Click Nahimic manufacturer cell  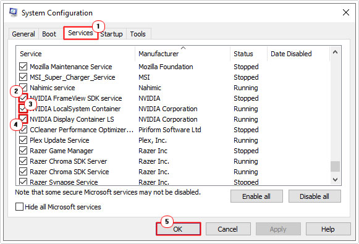pos(150,88)
